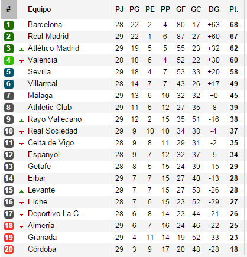This screenshot has height=257, width=247.
Task: Open the Barcelona team link
Action: pos(45,25)
